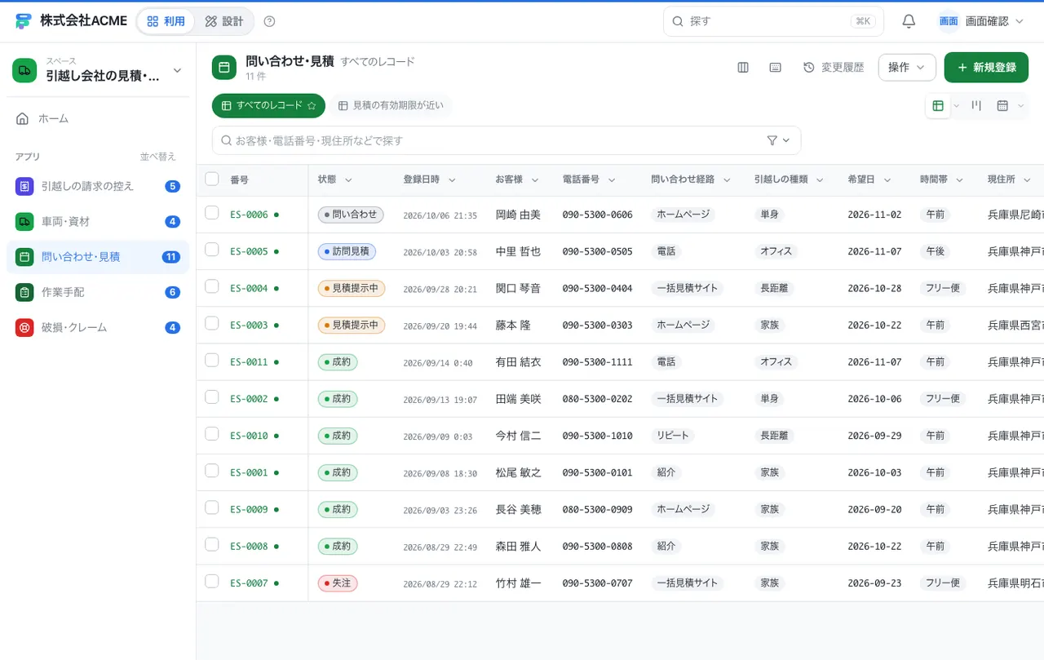1044x660 pixels.
Task: Check the row ES-0003 checkbox
Action: point(212,323)
